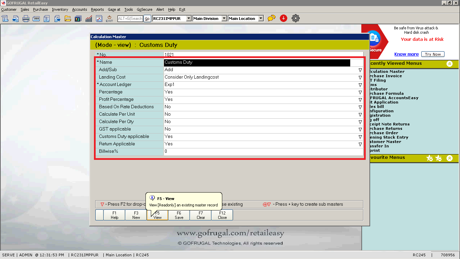Expand the GST applicable dropdown arrow
Image resolution: width=460 pixels, height=259 pixels.
point(360,129)
